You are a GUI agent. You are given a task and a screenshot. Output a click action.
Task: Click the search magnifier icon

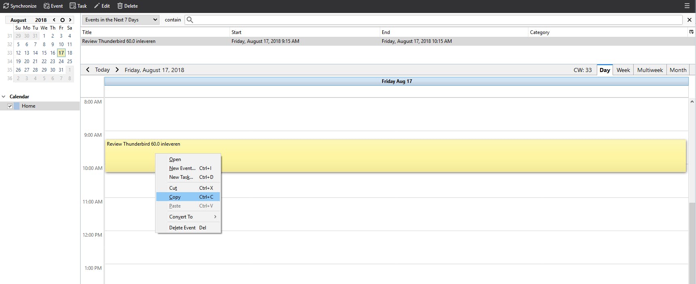pos(190,20)
